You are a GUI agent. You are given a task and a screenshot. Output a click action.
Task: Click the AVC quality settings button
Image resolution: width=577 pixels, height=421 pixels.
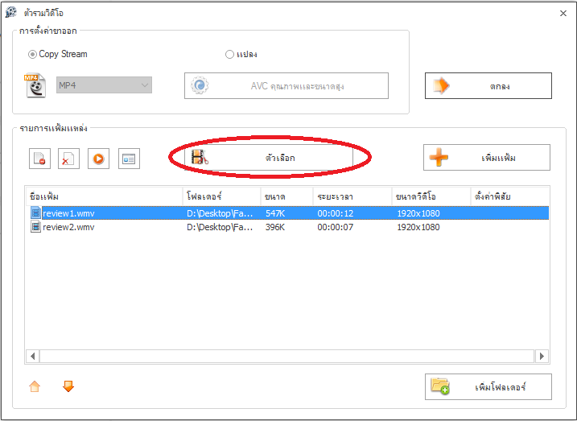click(286, 86)
